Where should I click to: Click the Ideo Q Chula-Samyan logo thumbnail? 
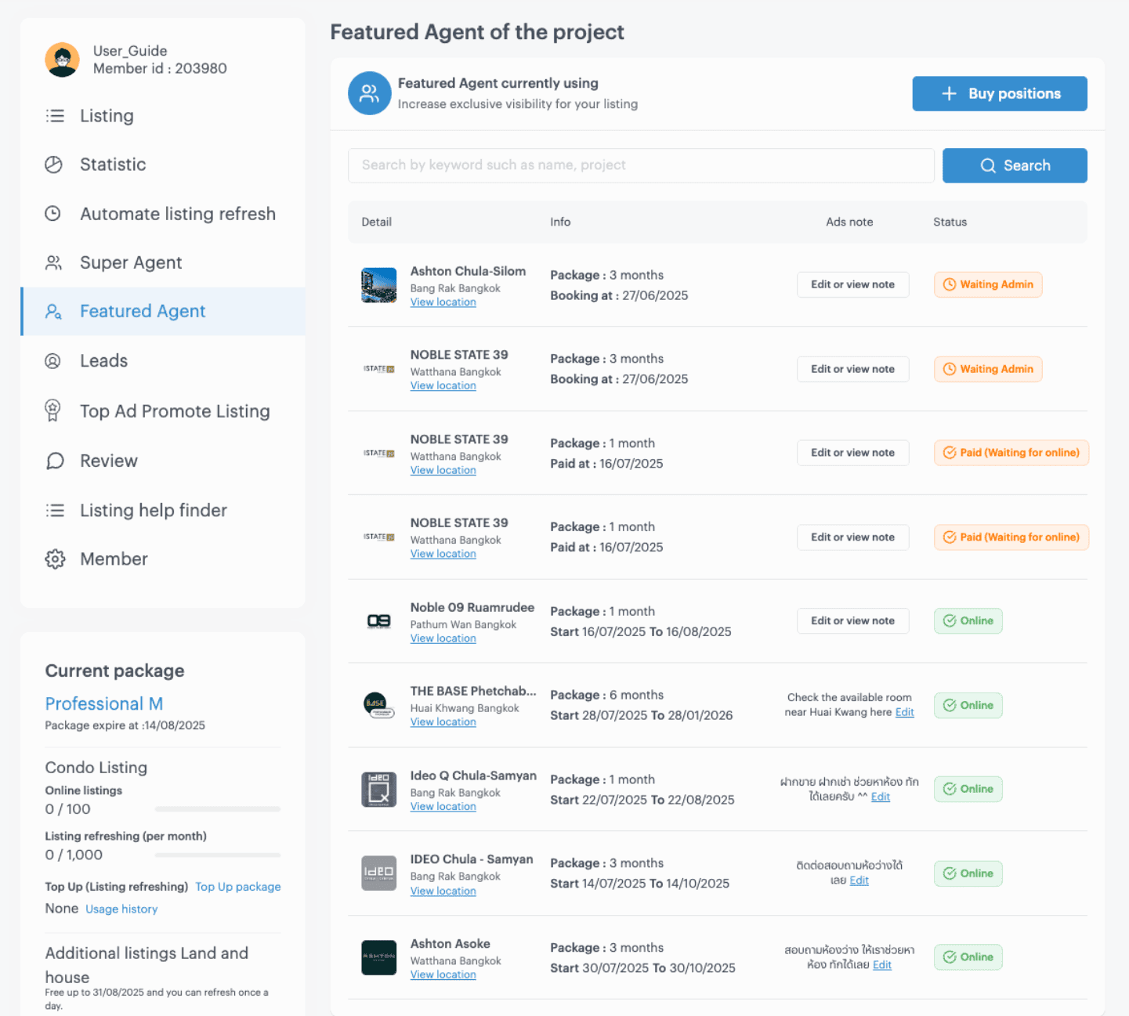(378, 790)
